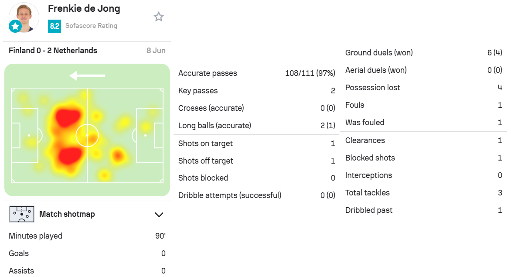Click the Minutes played row
Viewport: 511px width, 277px height.
pos(87,236)
